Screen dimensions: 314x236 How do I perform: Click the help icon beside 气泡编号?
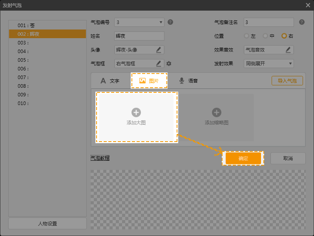tap(170, 22)
